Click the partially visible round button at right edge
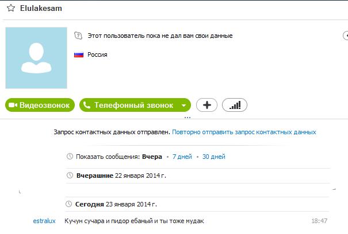348x234 pixels. 345,36
